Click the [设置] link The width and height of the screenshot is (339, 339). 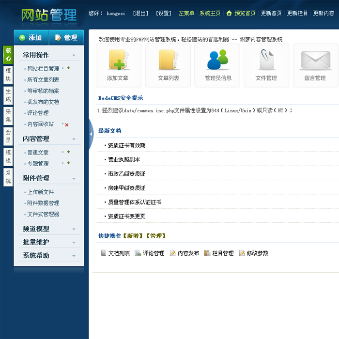164,13
